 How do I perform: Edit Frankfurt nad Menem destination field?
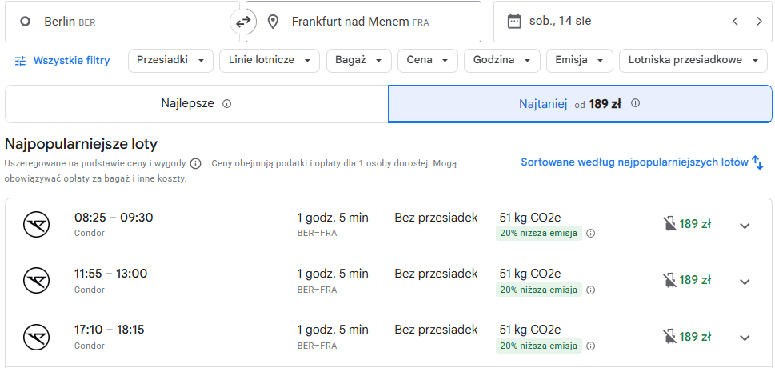coord(363,22)
